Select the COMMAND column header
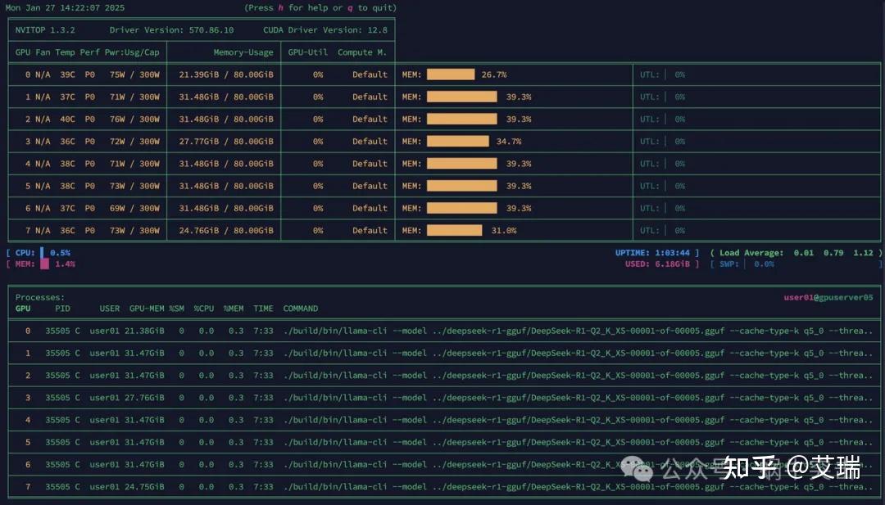 [300, 309]
